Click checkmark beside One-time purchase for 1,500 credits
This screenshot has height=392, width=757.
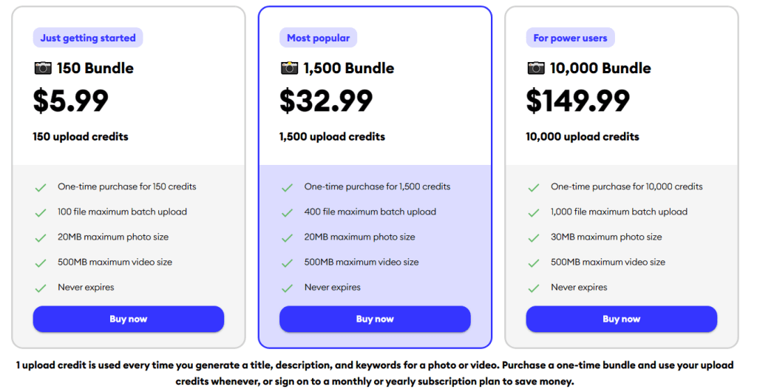pyautogui.click(x=287, y=188)
